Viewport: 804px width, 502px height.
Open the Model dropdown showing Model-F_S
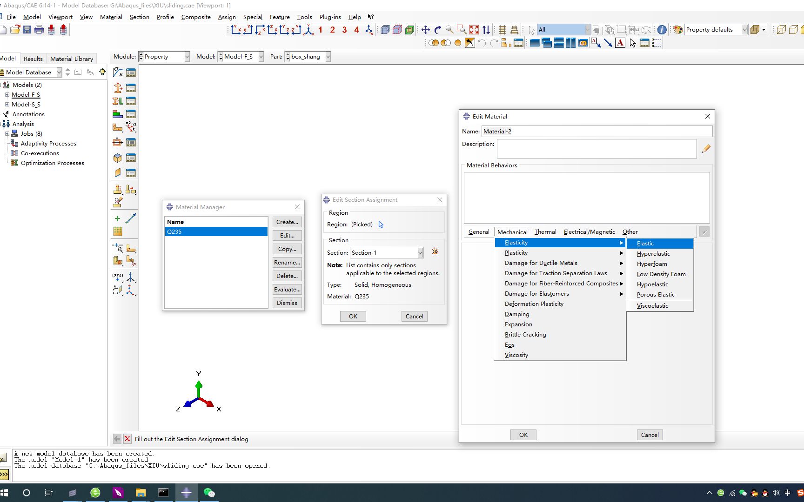click(261, 56)
